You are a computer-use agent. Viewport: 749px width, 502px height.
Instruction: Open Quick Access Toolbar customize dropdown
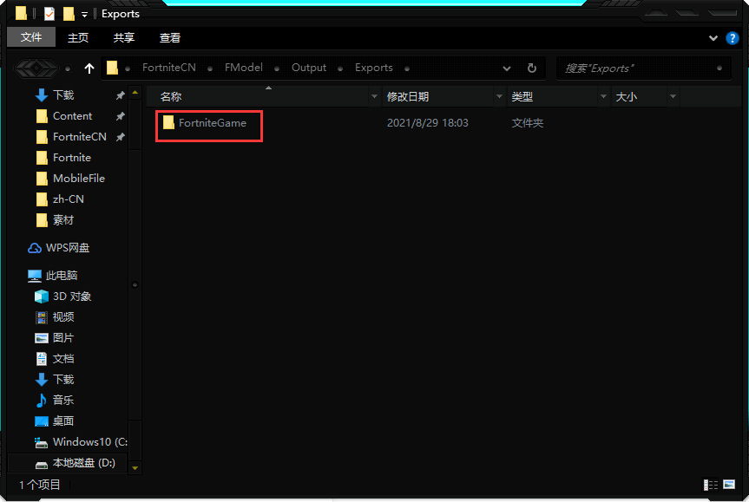[84, 15]
